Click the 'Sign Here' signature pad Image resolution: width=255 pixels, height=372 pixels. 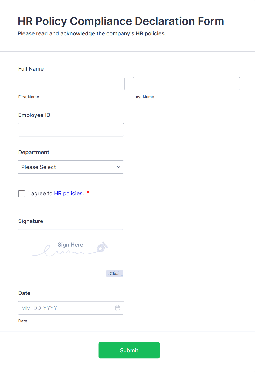coord(70,248)
